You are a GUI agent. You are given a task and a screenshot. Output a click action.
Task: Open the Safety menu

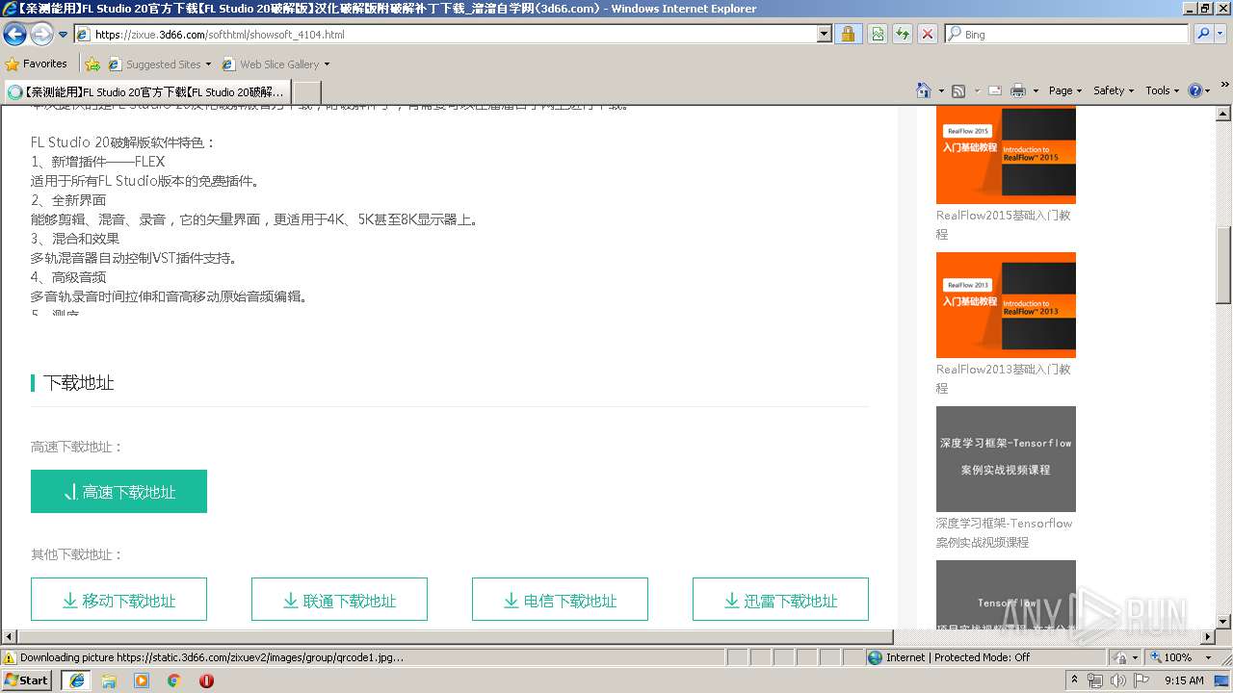[x=1115, y=90]
